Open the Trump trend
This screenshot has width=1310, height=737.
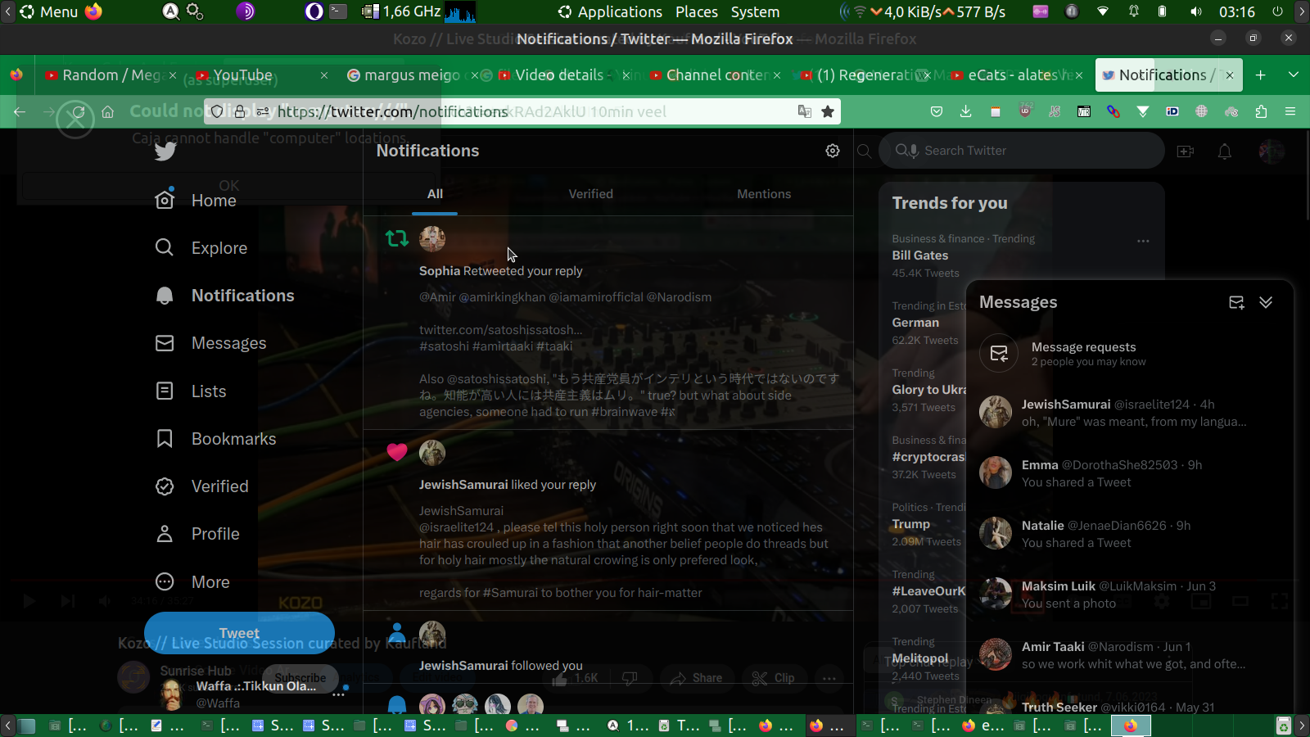911,524
